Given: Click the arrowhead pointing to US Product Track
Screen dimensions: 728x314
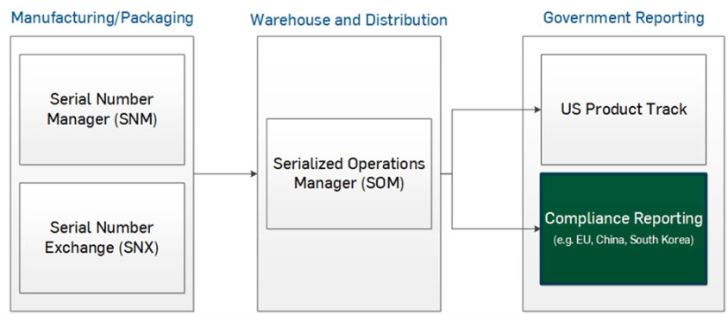Looking at the screenshot, I should [538, 110].
